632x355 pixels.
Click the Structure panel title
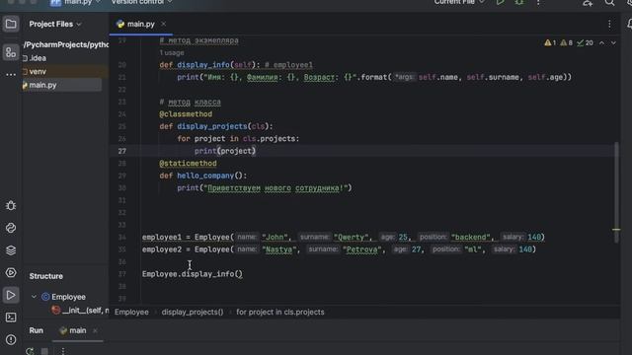pos(46,276)
